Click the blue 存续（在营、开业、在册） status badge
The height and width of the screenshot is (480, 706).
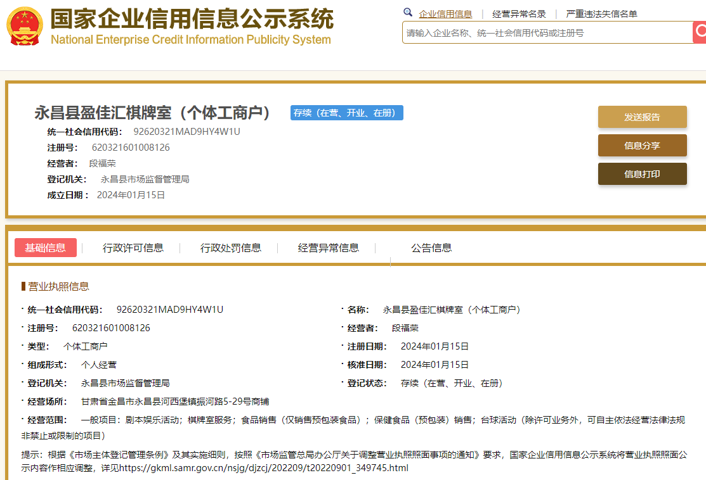(x=347, y=113)
